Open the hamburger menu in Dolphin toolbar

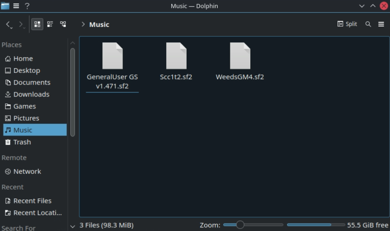[x=381, y=24]
